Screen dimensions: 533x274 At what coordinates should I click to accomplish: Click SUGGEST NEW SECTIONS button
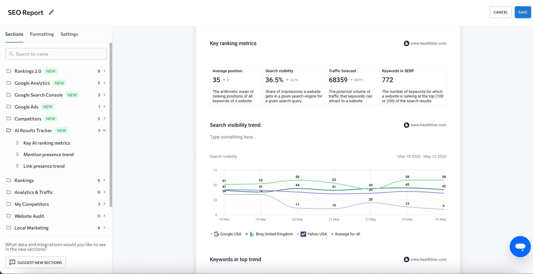pyautogui.click(x=36, y=262)
